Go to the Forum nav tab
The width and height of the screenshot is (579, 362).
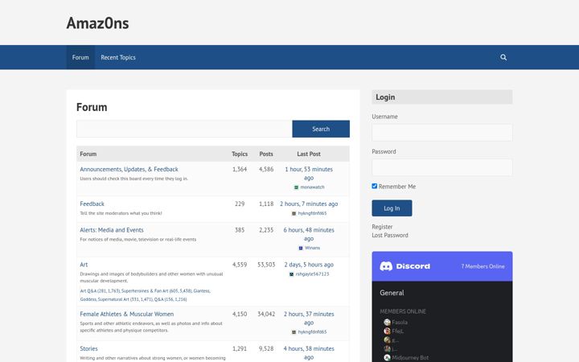[80, 57]
